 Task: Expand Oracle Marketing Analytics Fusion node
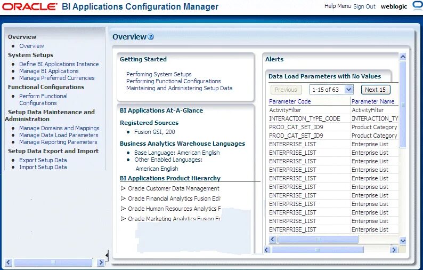coord(123,219)
